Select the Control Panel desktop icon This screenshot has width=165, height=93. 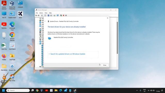(12, 15)
